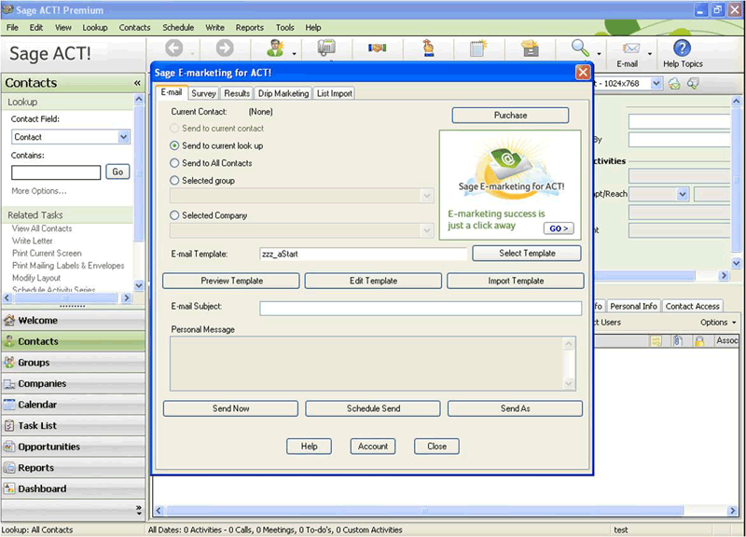Viewport: 746px width, 537px height.
Task: Click the Calendar icon in navigation bar
Action: (x=9, y=405)
